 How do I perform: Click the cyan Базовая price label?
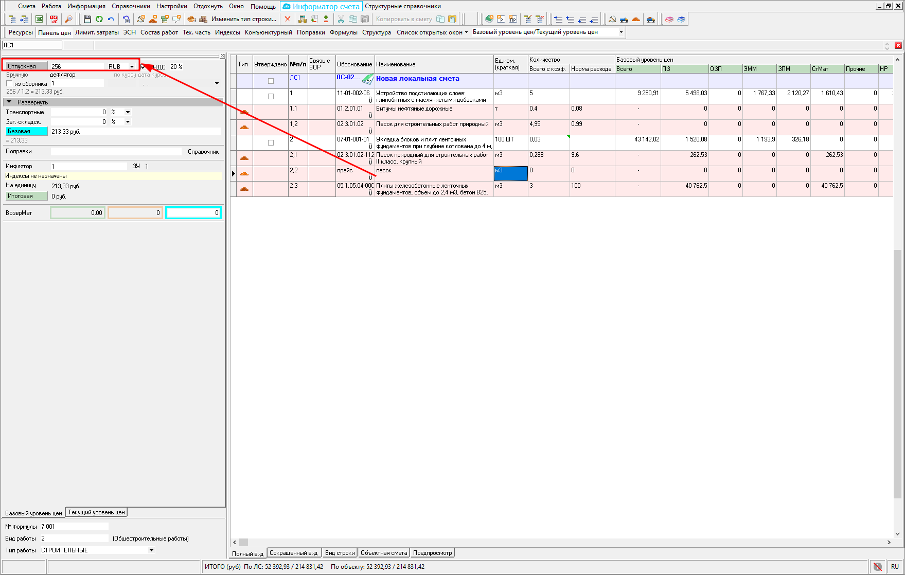26,132
